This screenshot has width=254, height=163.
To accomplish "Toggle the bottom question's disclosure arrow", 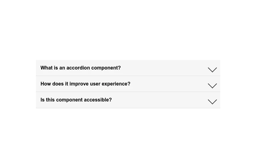I will (212, 101).
